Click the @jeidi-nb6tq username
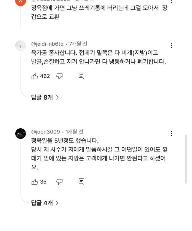Image resolution: width=192 pixels, height=231 pixels. click(x=47, y=44)
